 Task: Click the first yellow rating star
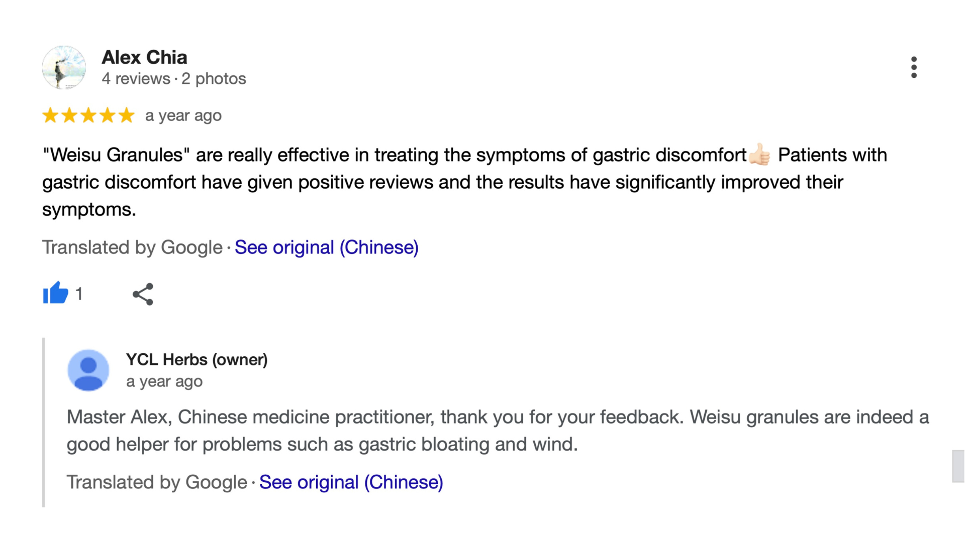50,115
